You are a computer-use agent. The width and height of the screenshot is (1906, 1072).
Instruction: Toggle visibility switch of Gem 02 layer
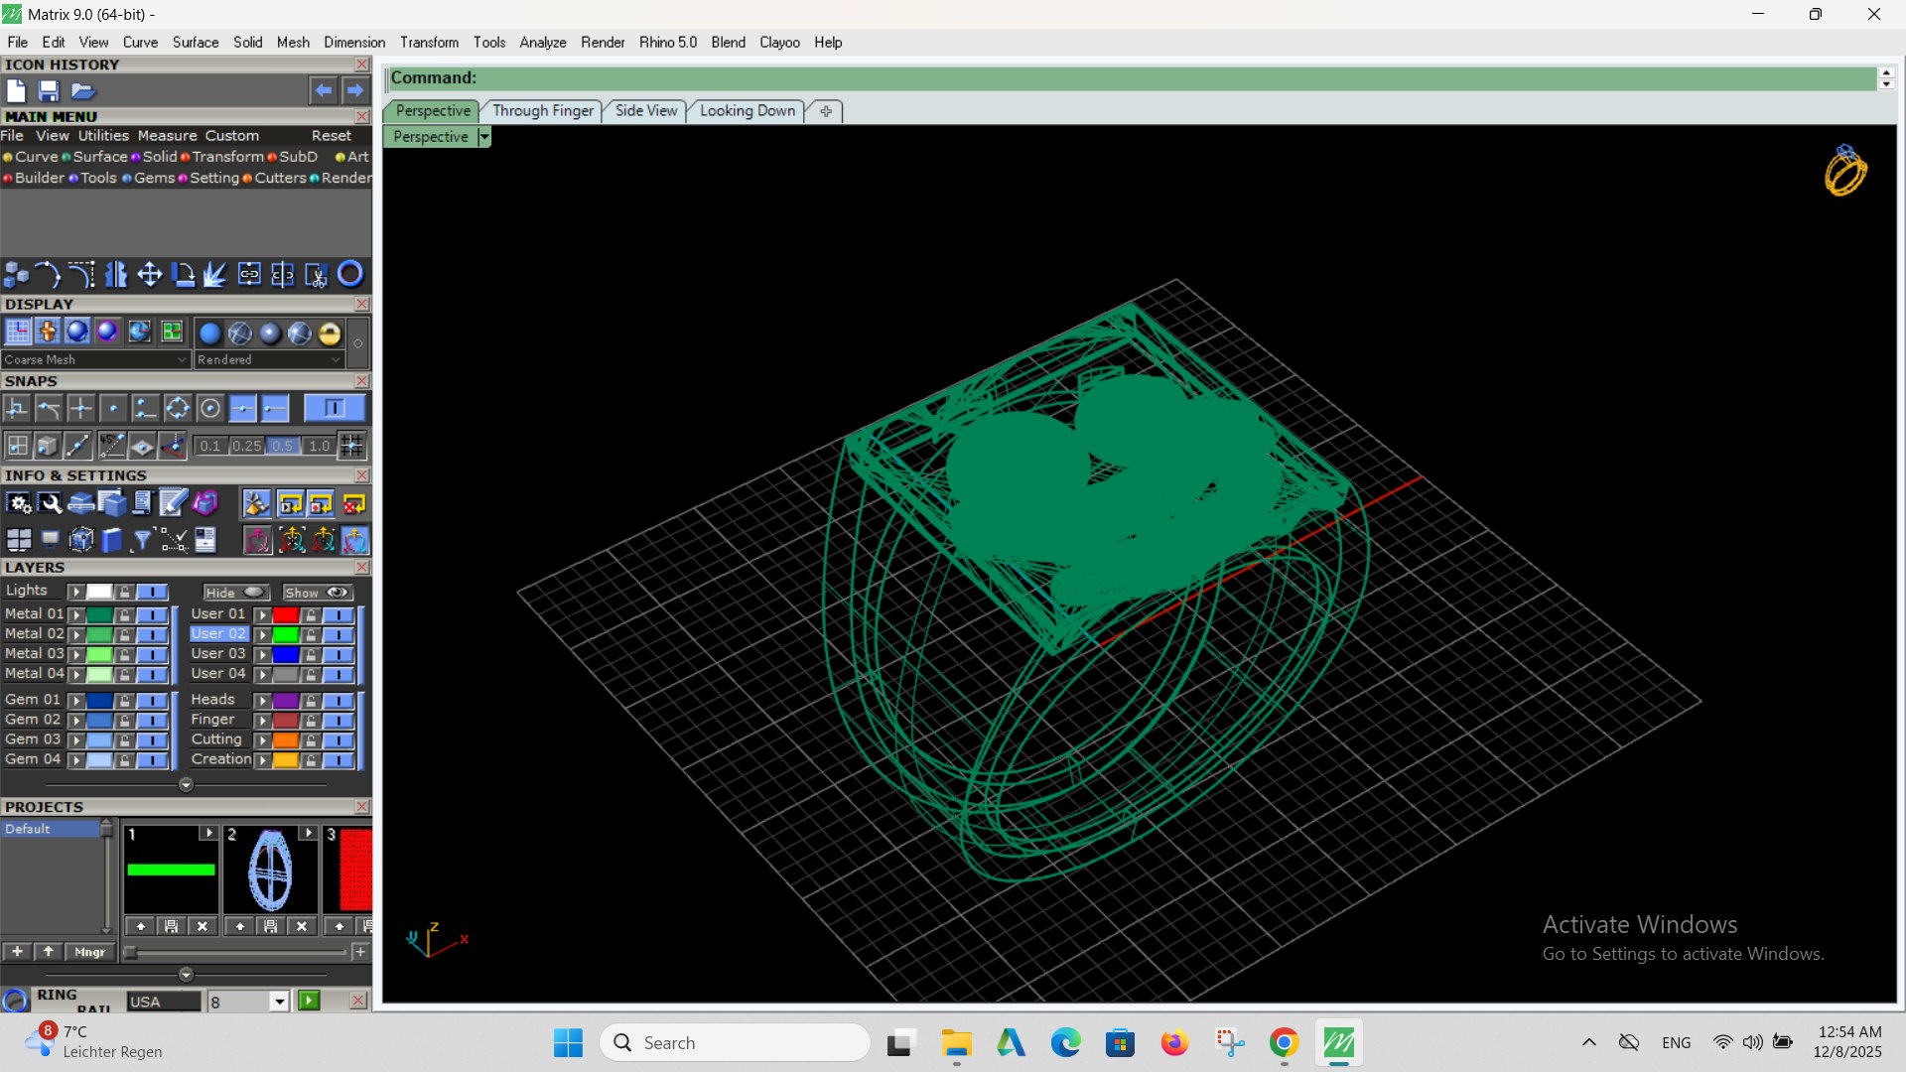point(152,721)
